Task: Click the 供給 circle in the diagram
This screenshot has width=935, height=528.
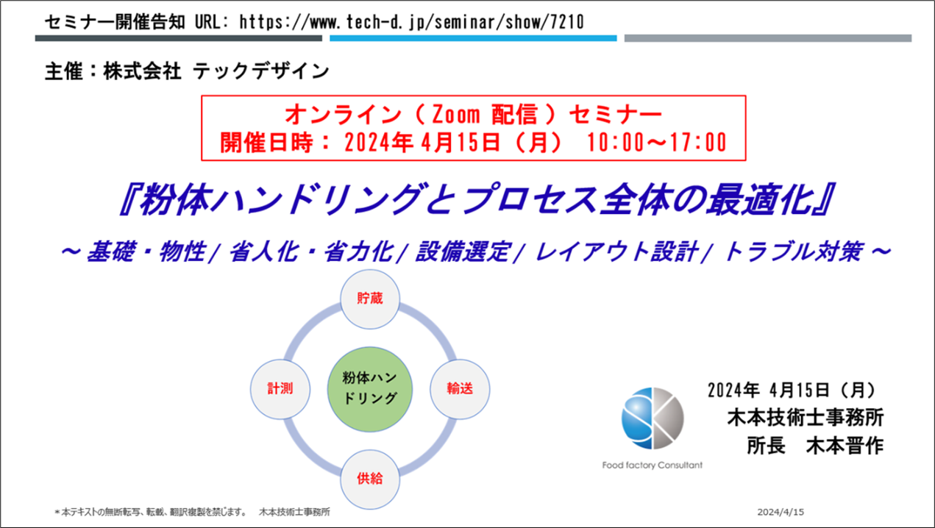Action: (369, 478)
